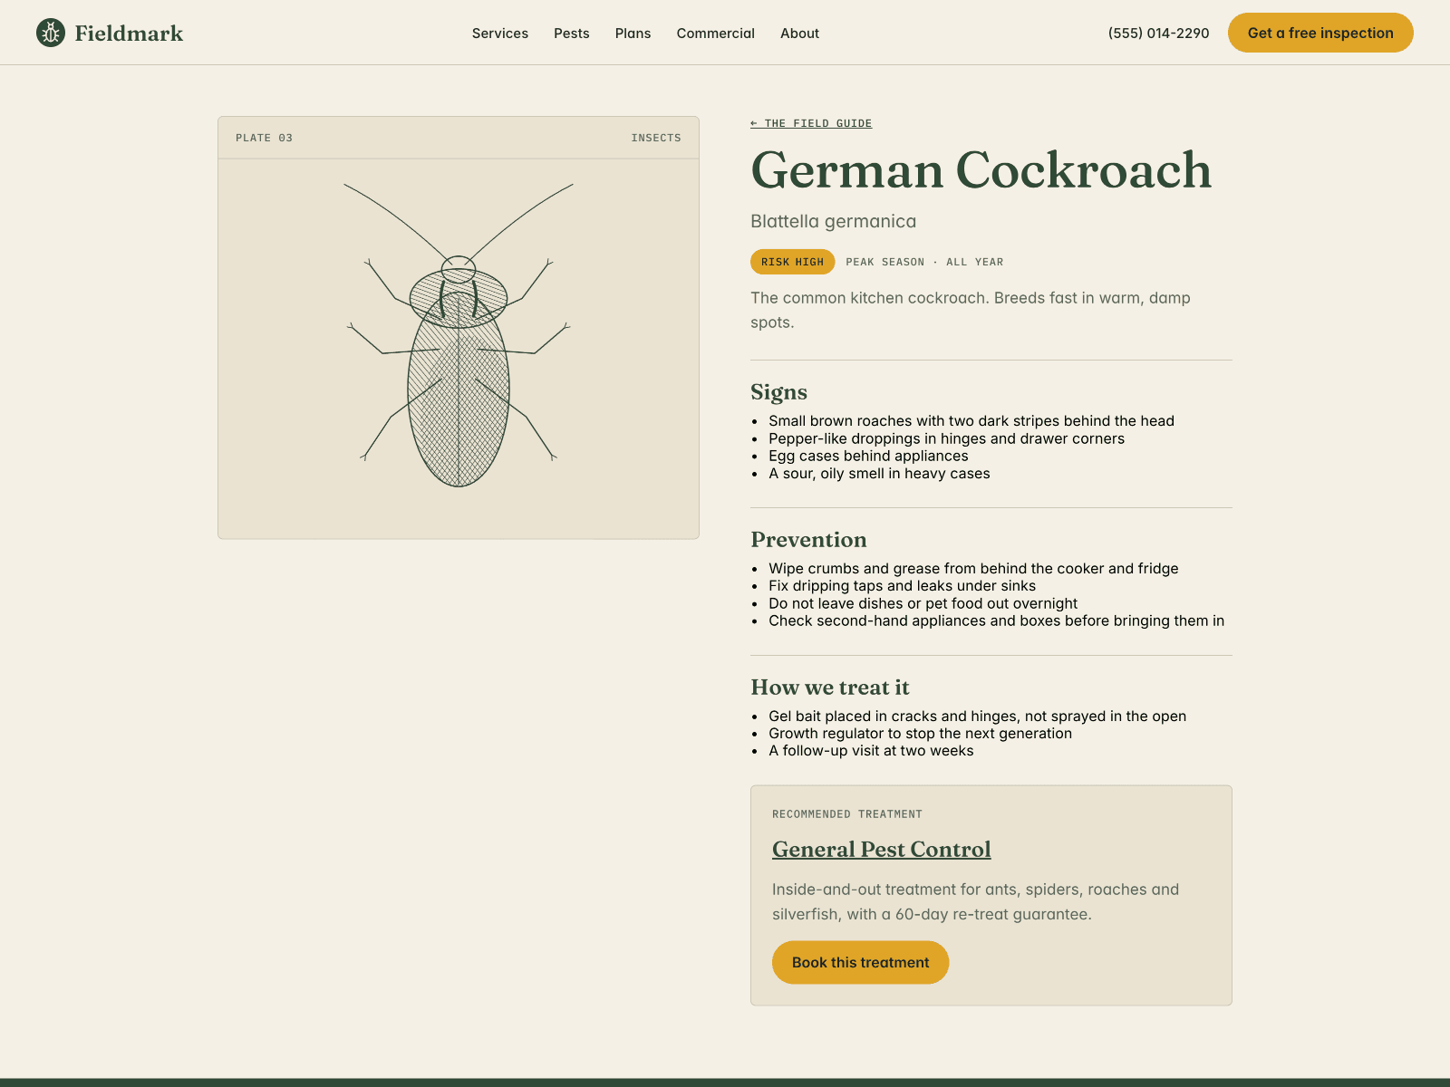The width and height of the screenshot is (1450, 1087).
Task: Click 'Egg cases behind appliances' bullet
Action: click(x=868, y=457)
